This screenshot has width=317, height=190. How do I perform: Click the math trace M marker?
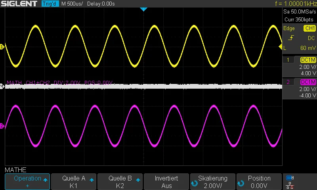(2, 86)
